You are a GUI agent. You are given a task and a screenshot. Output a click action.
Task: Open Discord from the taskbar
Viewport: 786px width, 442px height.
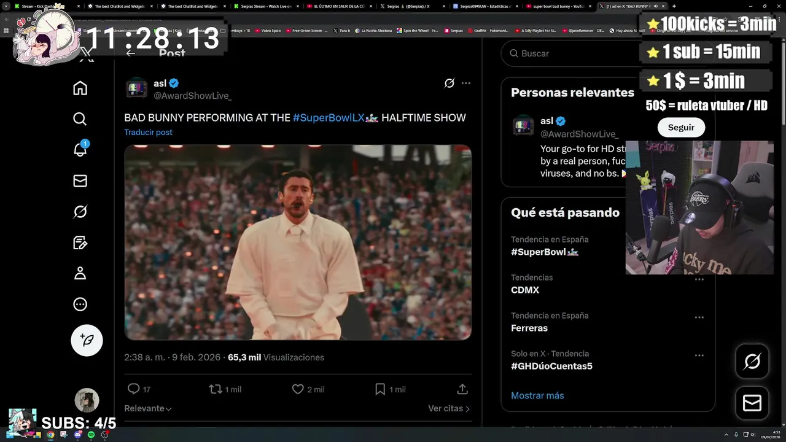point(77,435)
